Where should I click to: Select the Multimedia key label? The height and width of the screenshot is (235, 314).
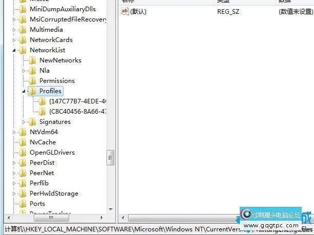tap(46, 30)
